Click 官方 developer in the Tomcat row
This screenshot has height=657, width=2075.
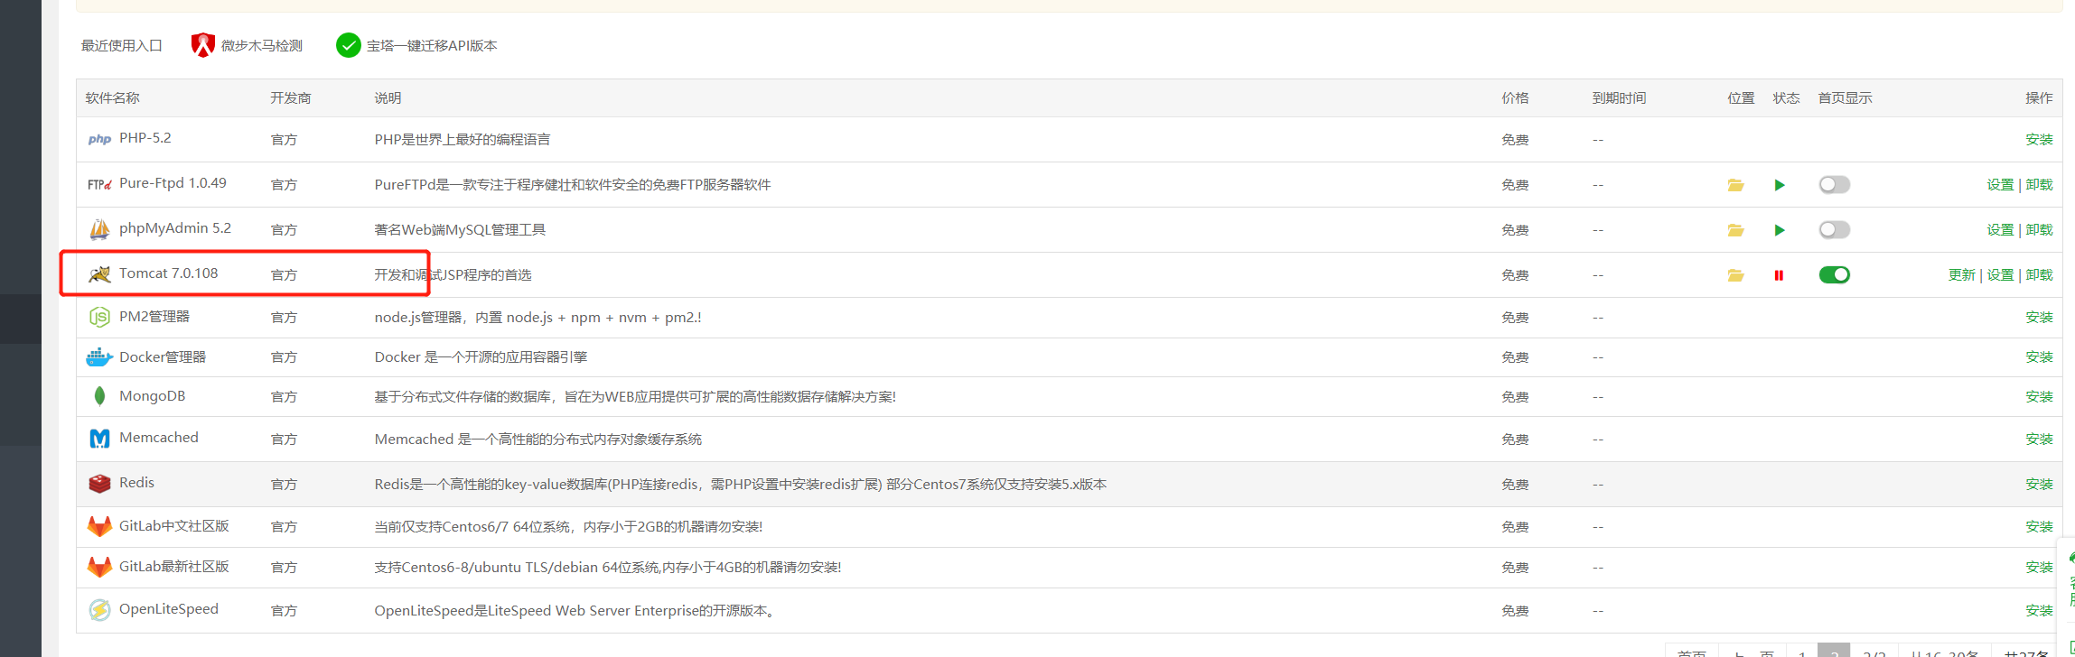tap(284, 274)
